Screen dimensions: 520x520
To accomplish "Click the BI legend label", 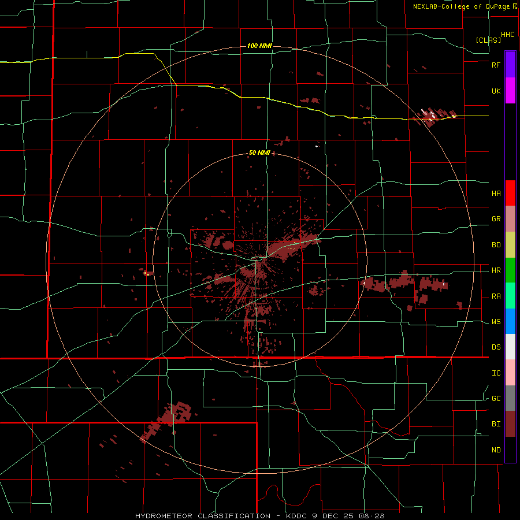I will 496,424.
